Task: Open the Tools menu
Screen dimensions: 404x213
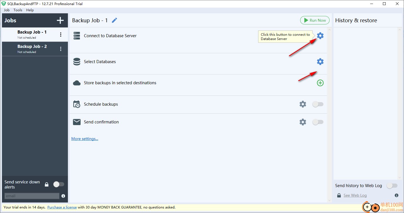Action: tap(18, 10)
